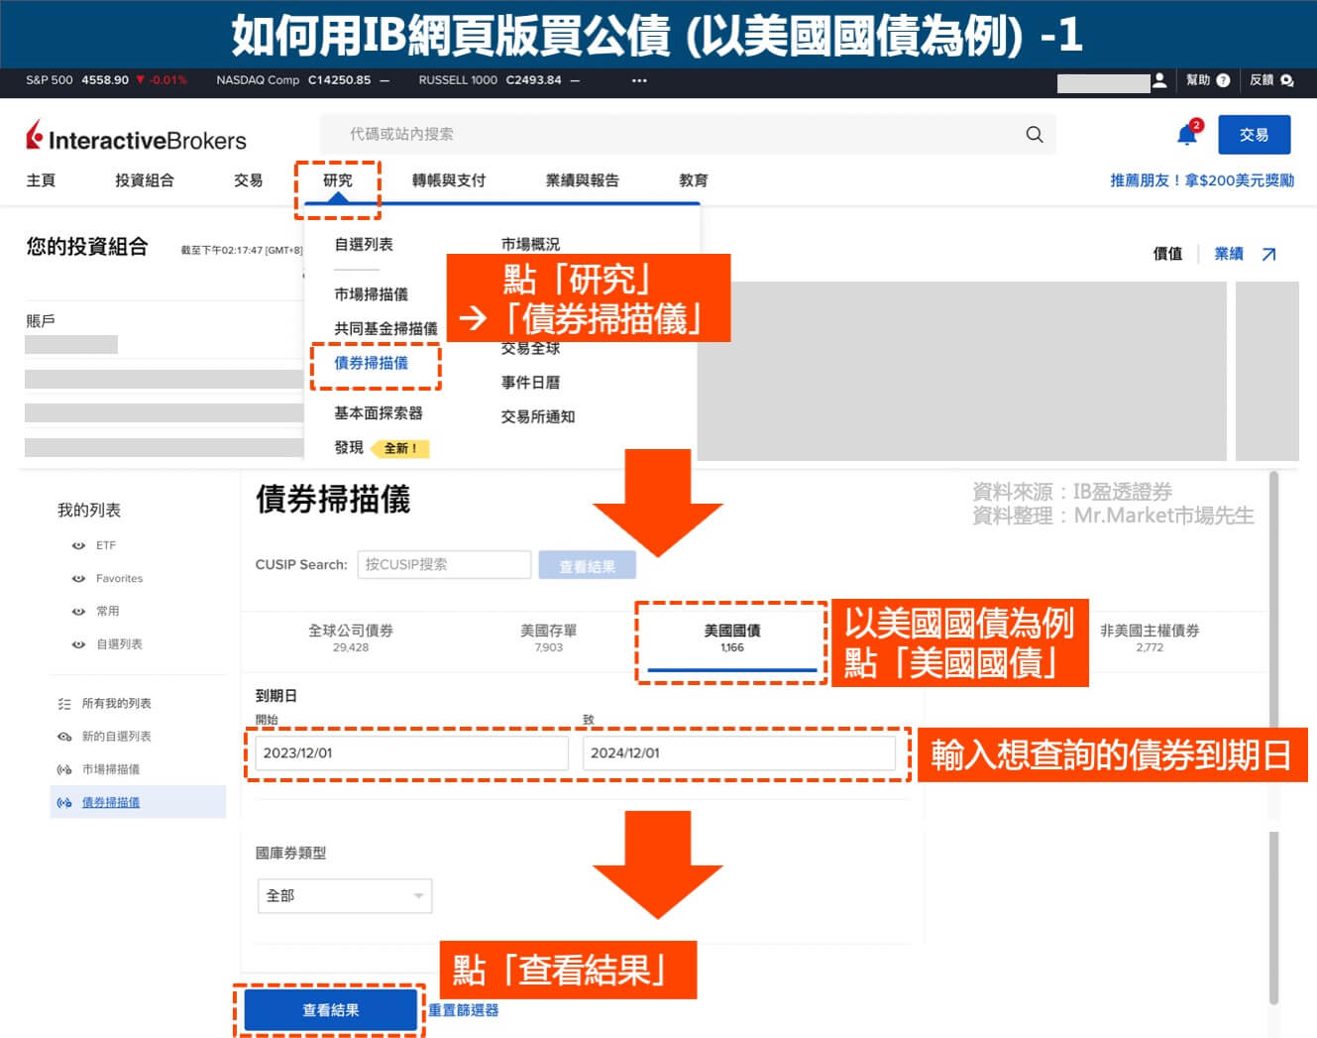Open the 交易 navigation tab
The height and width of the screenshot is (1038, 1317).
tap(248, 180)
